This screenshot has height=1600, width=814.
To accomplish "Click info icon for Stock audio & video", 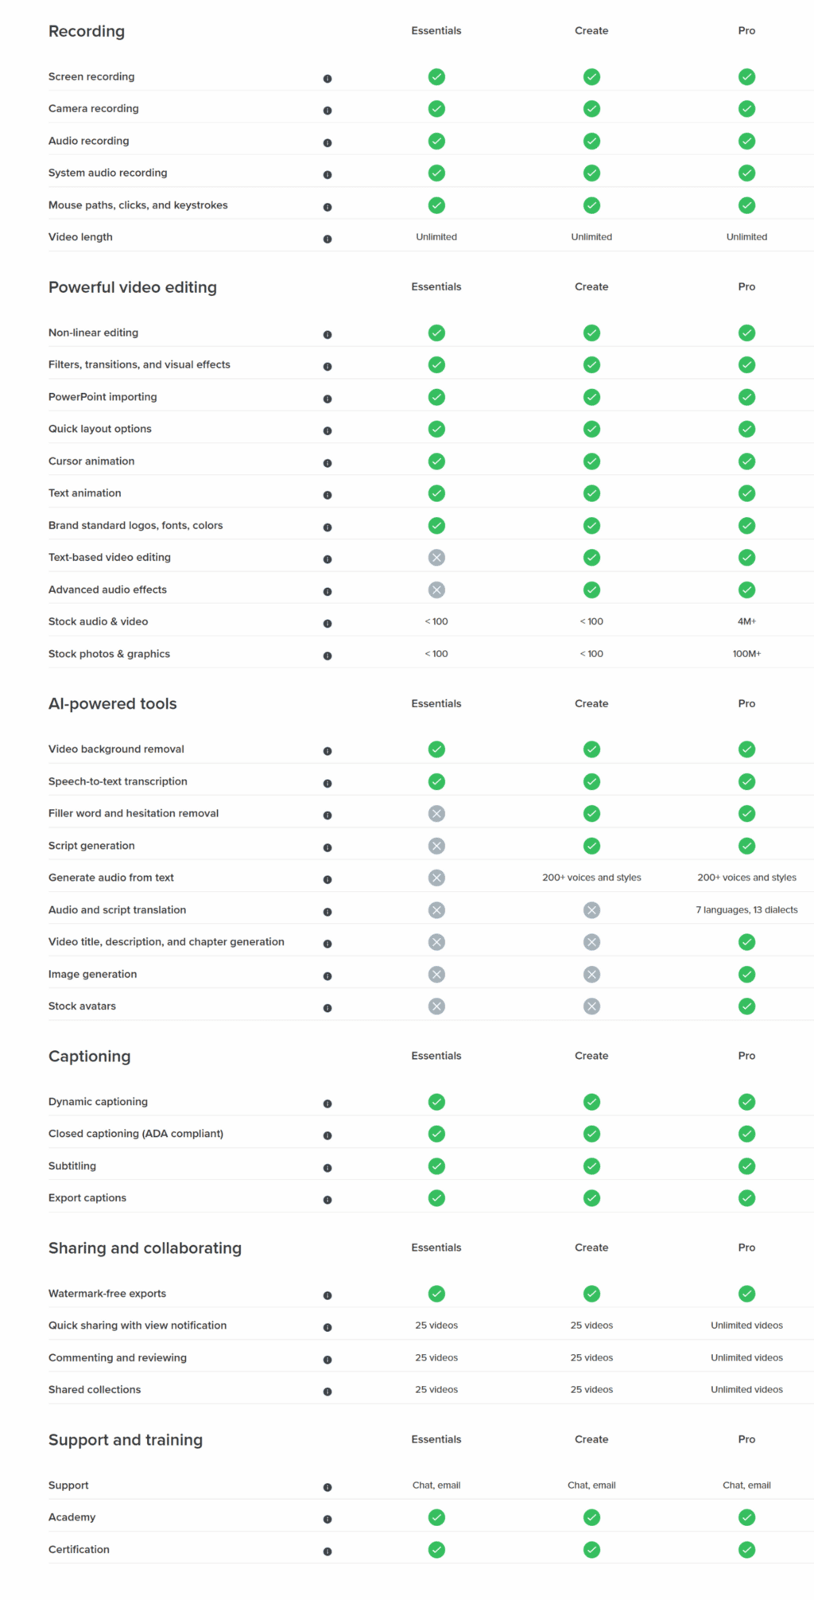I will (328, 624).
